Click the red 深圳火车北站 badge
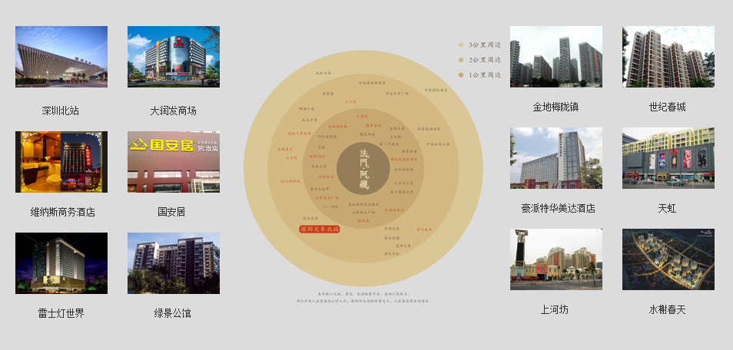The image size is (733, 350). coord(320,229)
